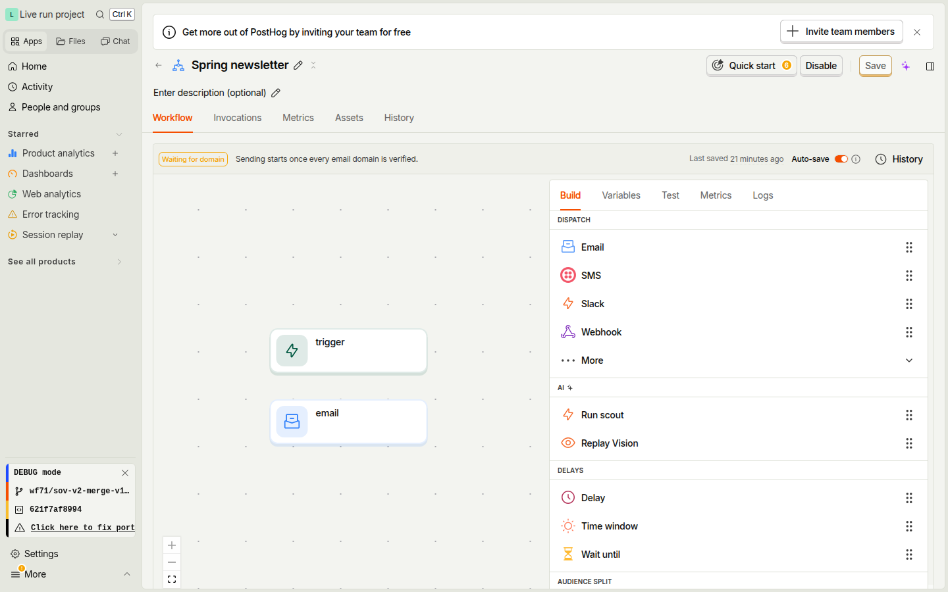Click the info icon next to Auto-save
This screenshot has width=948, height=592.
(856, 159)
